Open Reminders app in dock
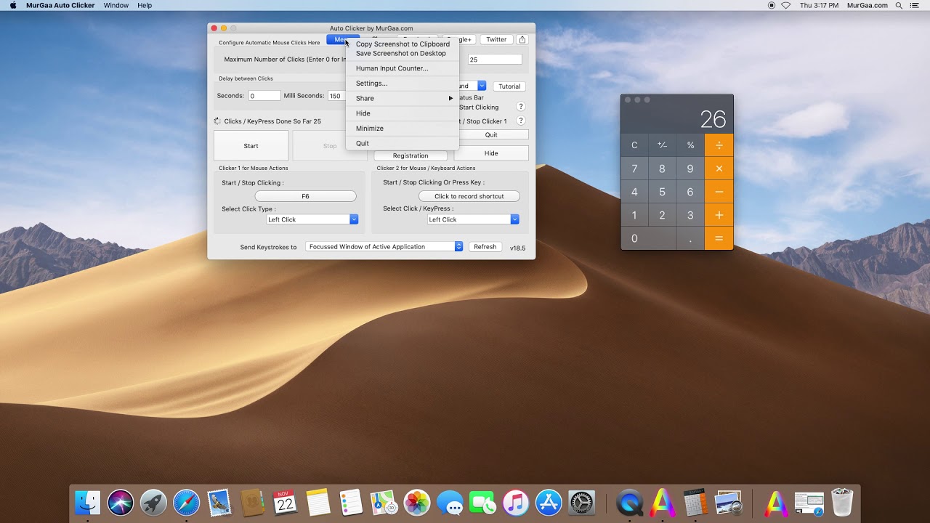The height and width of the screenshot is (523, 930). [x=351, y=503]
